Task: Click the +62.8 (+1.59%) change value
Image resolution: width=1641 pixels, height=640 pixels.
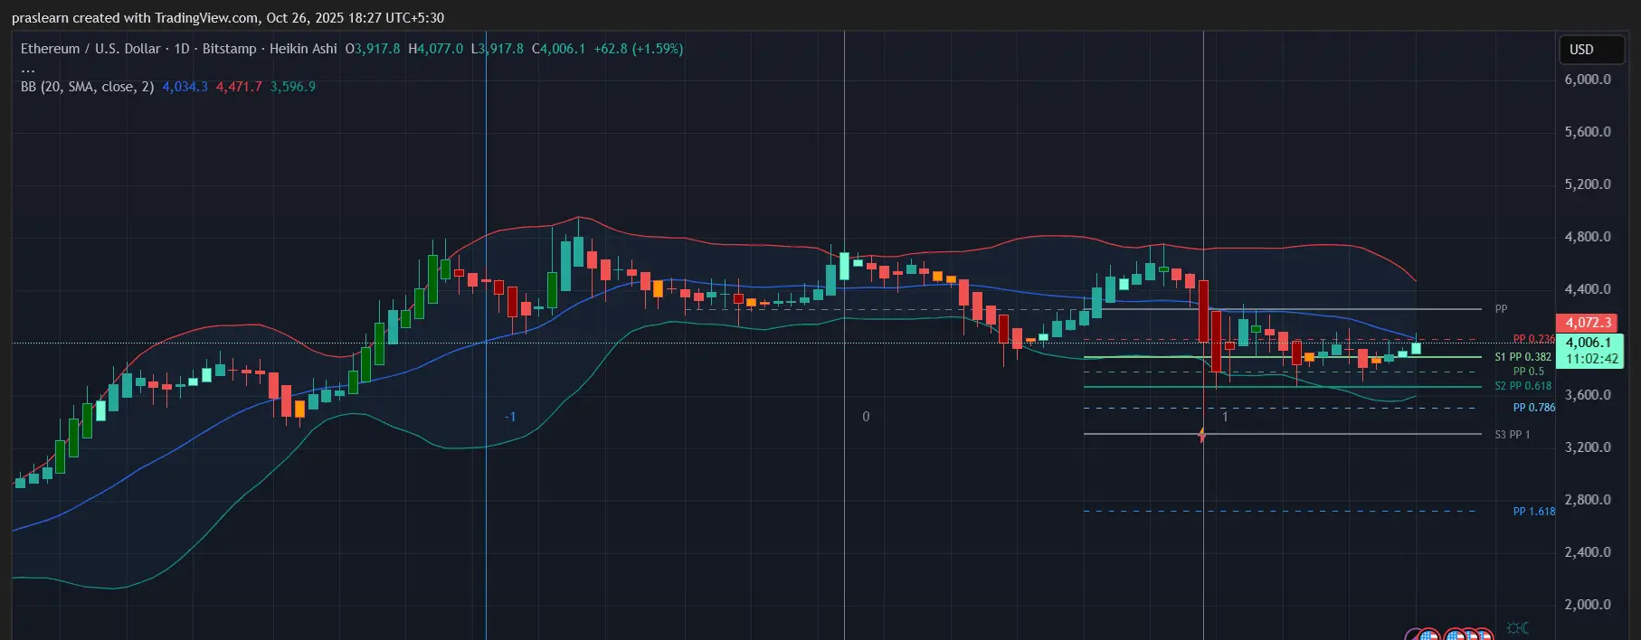Action: 639,49
